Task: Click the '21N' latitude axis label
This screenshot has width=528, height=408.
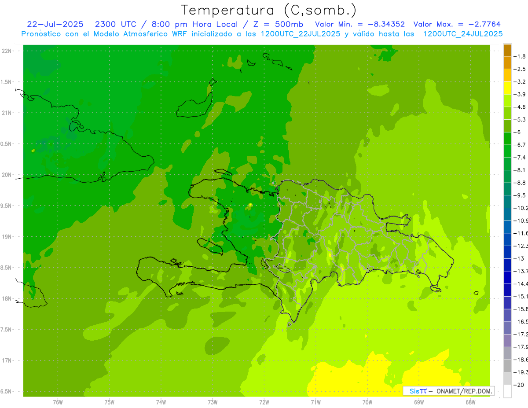Action: (6, 113)
